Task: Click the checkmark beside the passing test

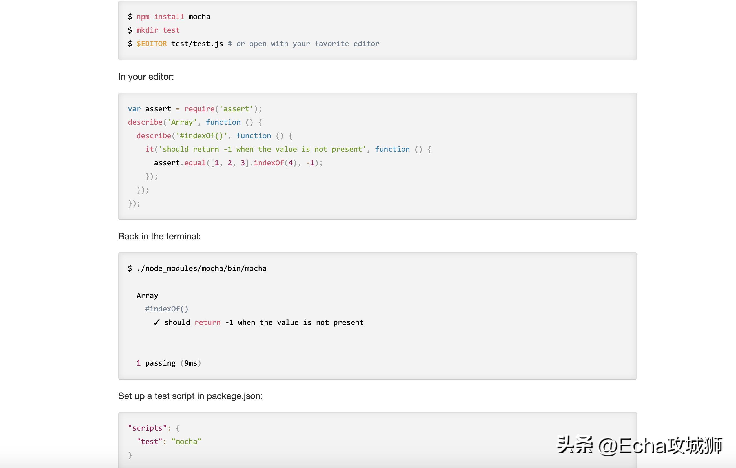Action: [x=156, y=323]
